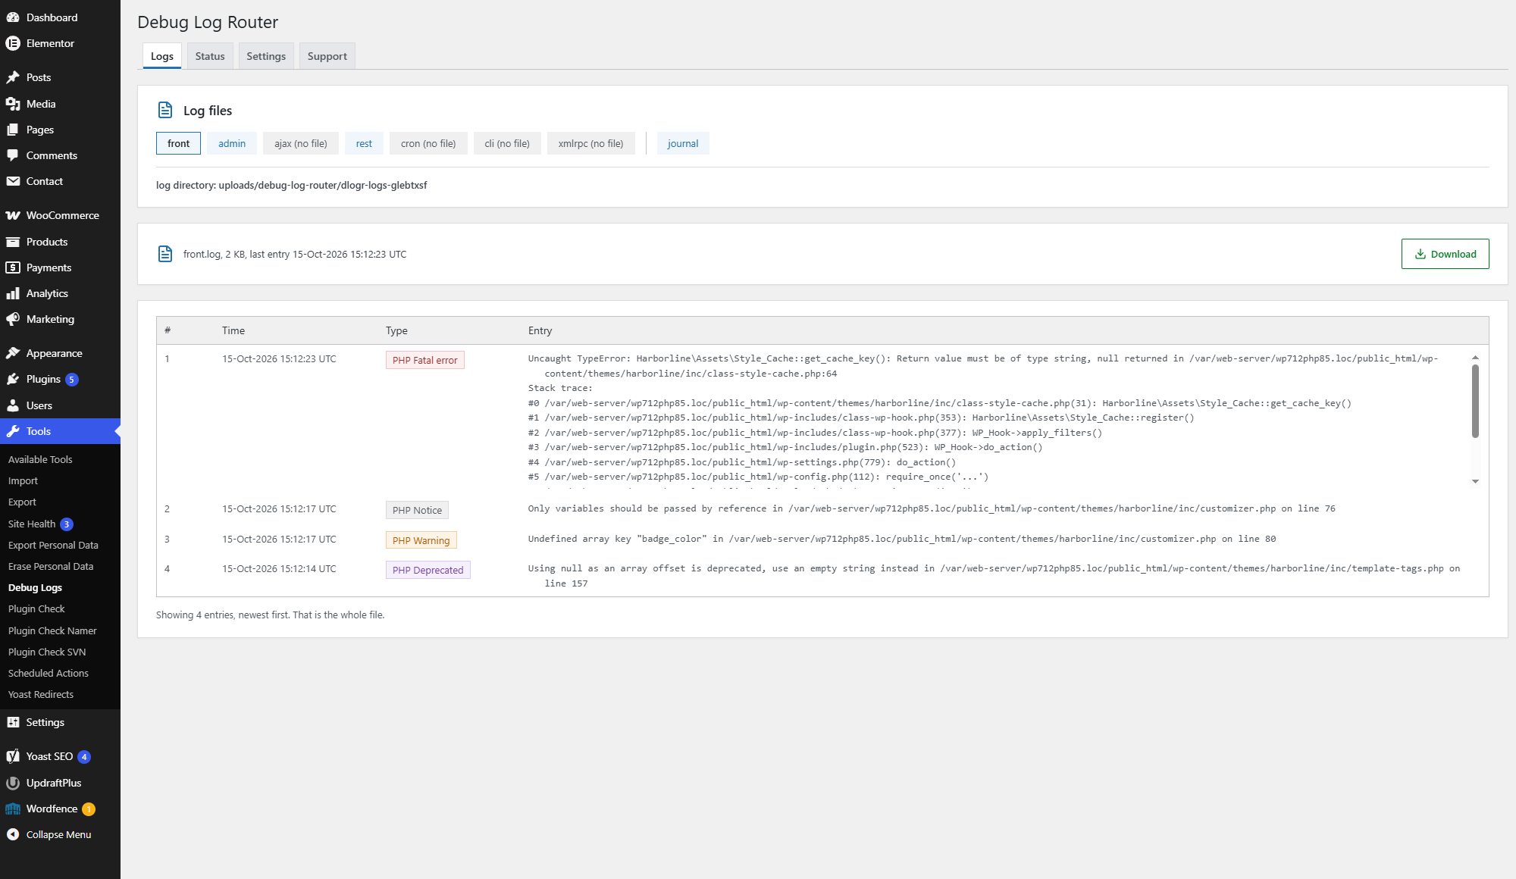Open Available Tools submenu item
1516x879 pixels.
[40, 459]
